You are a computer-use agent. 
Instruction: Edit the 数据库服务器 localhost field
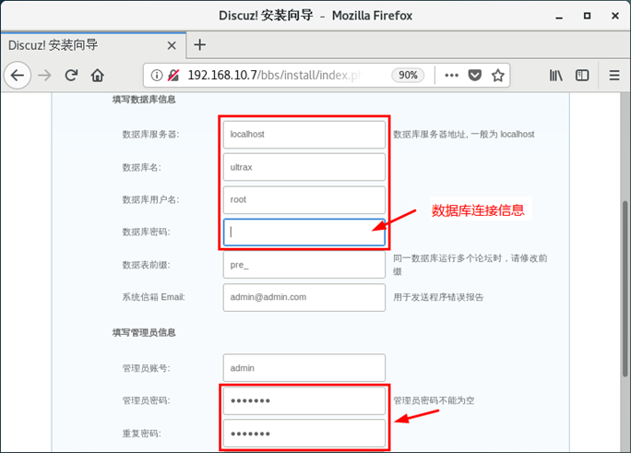pos(304,135)
